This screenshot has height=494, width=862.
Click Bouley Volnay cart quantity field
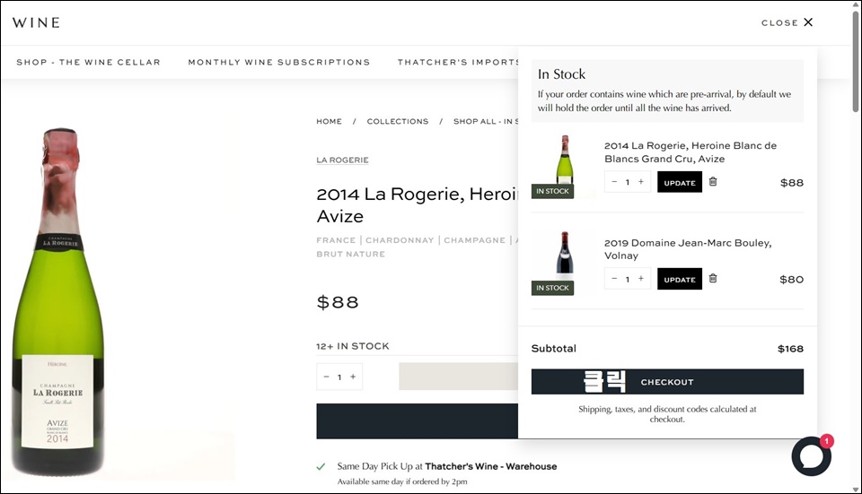628,279
